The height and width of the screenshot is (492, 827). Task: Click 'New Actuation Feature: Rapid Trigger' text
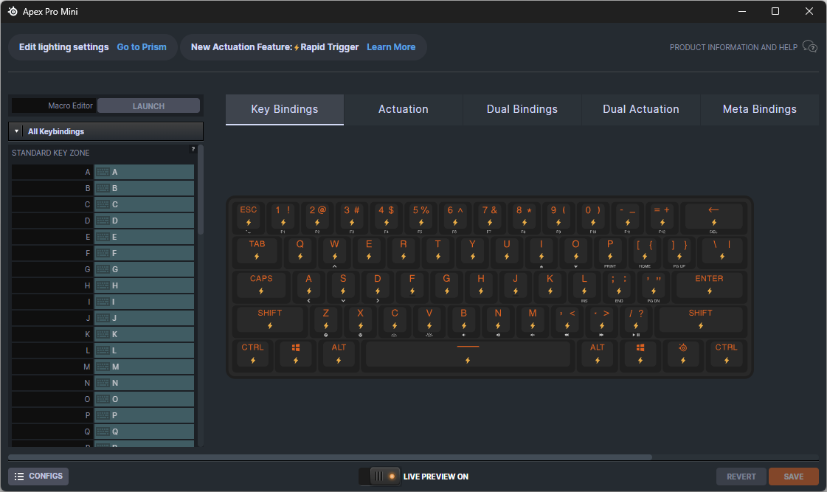(x=274, y=47)
